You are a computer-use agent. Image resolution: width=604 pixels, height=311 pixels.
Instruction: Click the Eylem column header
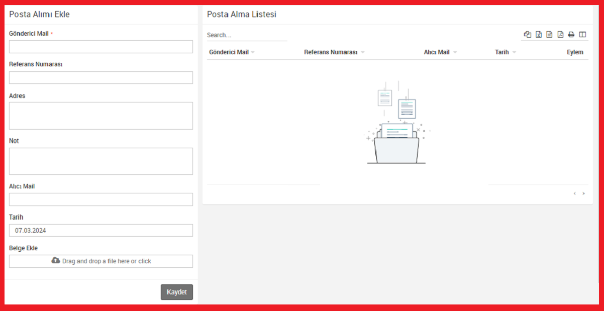point(575,52)
